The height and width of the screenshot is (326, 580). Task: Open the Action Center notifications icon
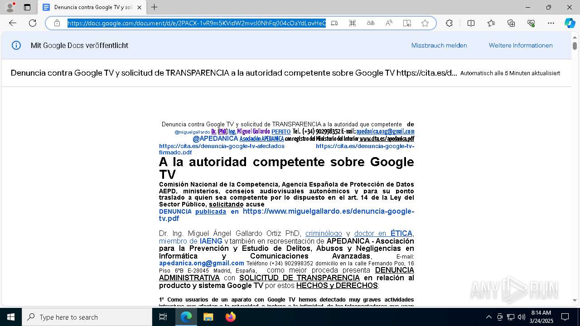pyautogui.click(x=565, y=317)
